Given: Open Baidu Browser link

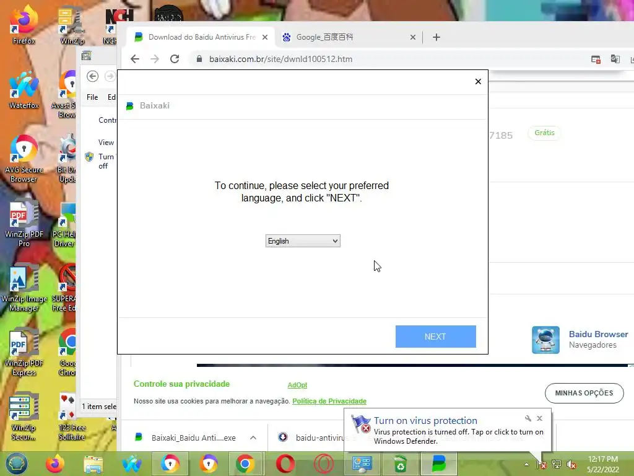Looking at the screenshot, I should pos(599,334).
